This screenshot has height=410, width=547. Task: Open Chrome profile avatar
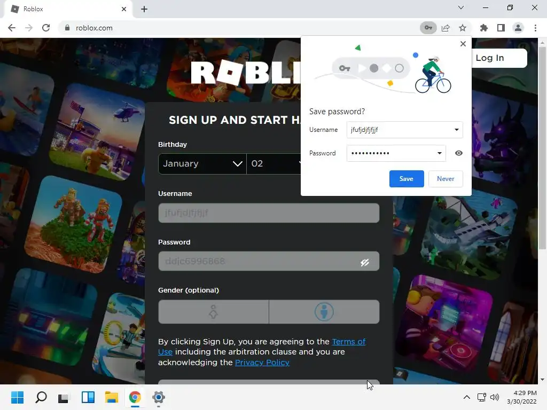(x=518, y=28)
